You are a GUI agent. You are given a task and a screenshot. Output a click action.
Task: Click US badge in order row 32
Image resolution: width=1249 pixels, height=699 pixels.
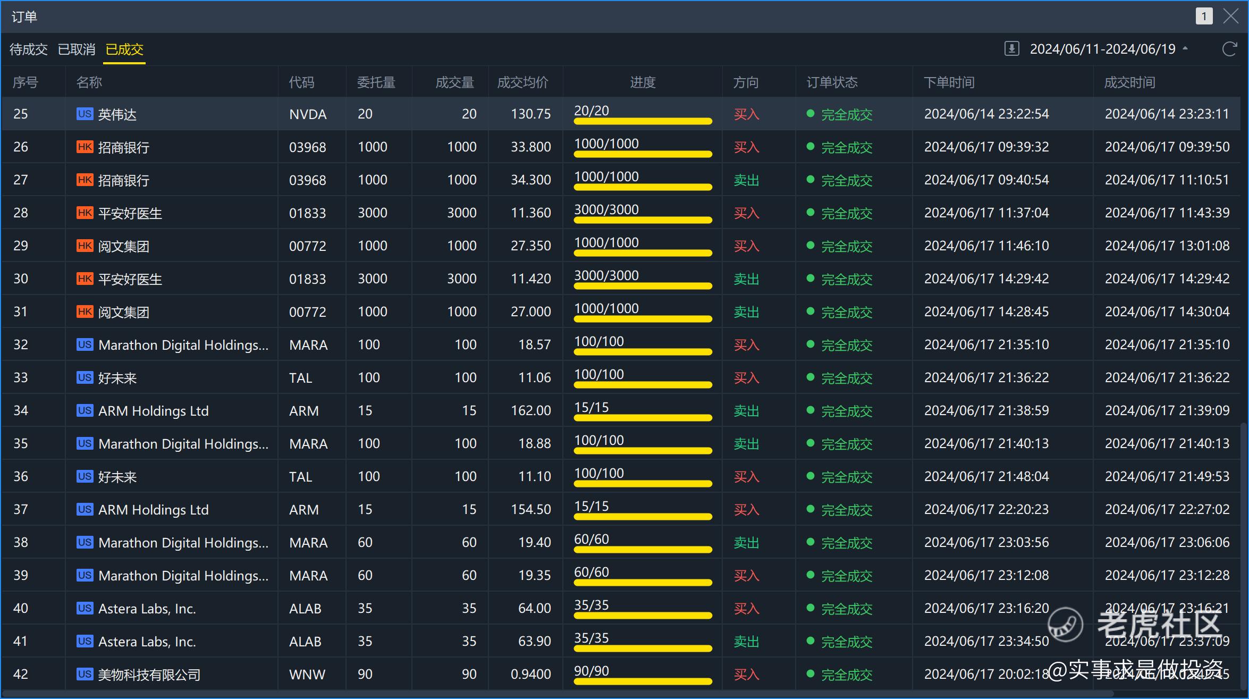pos(85,344)
